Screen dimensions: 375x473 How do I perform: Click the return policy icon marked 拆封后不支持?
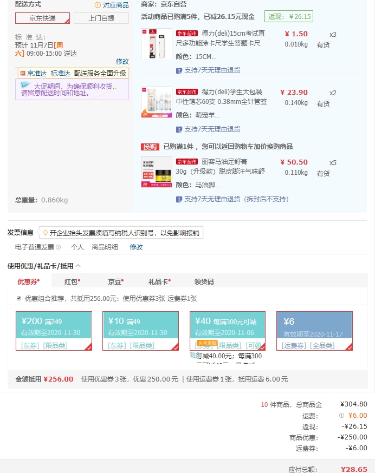pos(179,199)
